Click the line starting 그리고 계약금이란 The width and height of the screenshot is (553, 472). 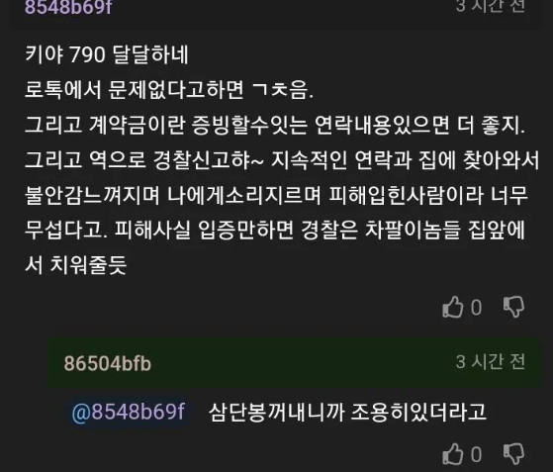click(275, 126)
